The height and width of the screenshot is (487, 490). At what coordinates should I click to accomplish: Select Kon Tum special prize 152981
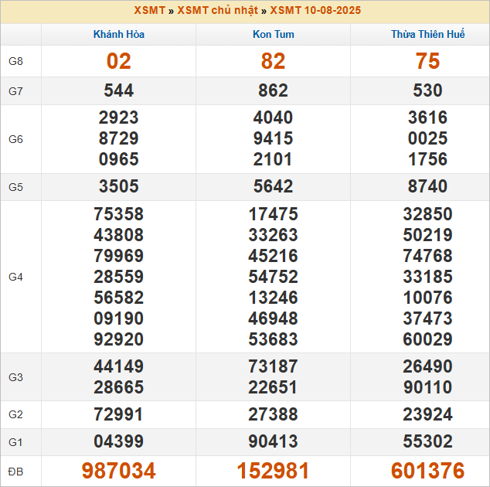tap(273, 471)
